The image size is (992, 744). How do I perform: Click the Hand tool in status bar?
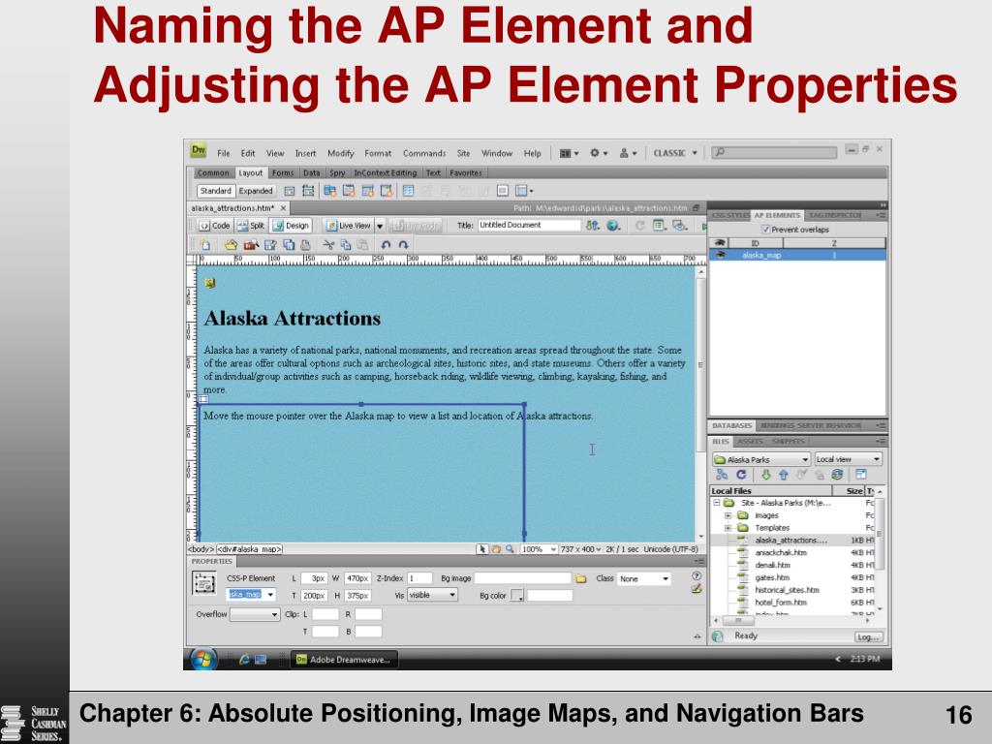(x=496, y=549)
